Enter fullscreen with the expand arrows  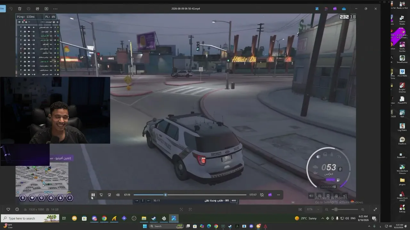(x=375, y=210)
